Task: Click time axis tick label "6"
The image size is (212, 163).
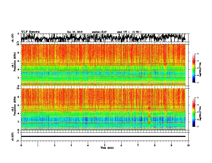Action: [122, 145]
